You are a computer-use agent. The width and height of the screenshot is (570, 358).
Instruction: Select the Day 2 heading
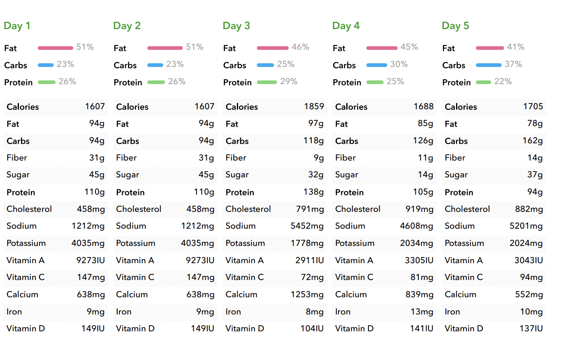[127, 26]
